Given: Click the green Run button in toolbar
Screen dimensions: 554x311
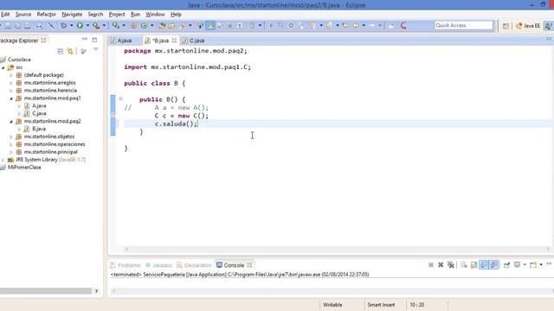Looking at the screenshot, I should (80, 25).
